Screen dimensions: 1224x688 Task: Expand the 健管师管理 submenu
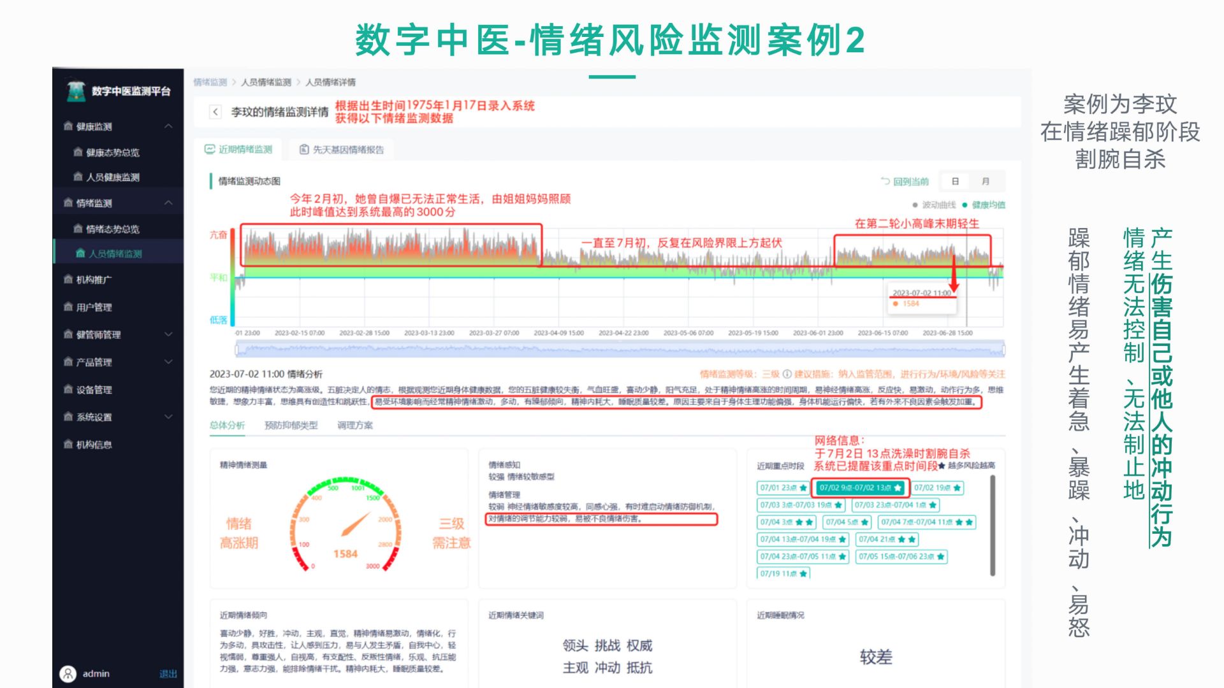(x=168, y=334)
